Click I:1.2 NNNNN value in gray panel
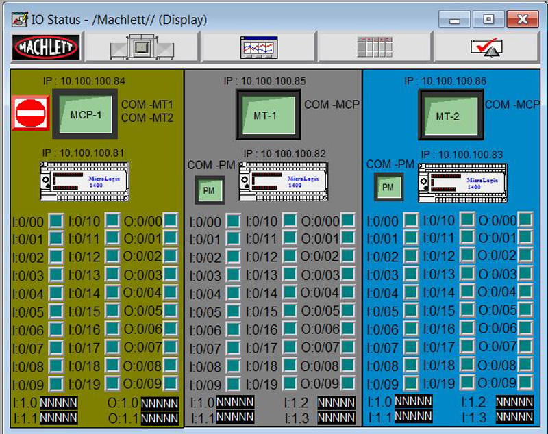Screen dimensions: 548x434 (336, 403)
